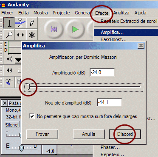Select the Zoom magnifier tool

click(x=9, y=35)
